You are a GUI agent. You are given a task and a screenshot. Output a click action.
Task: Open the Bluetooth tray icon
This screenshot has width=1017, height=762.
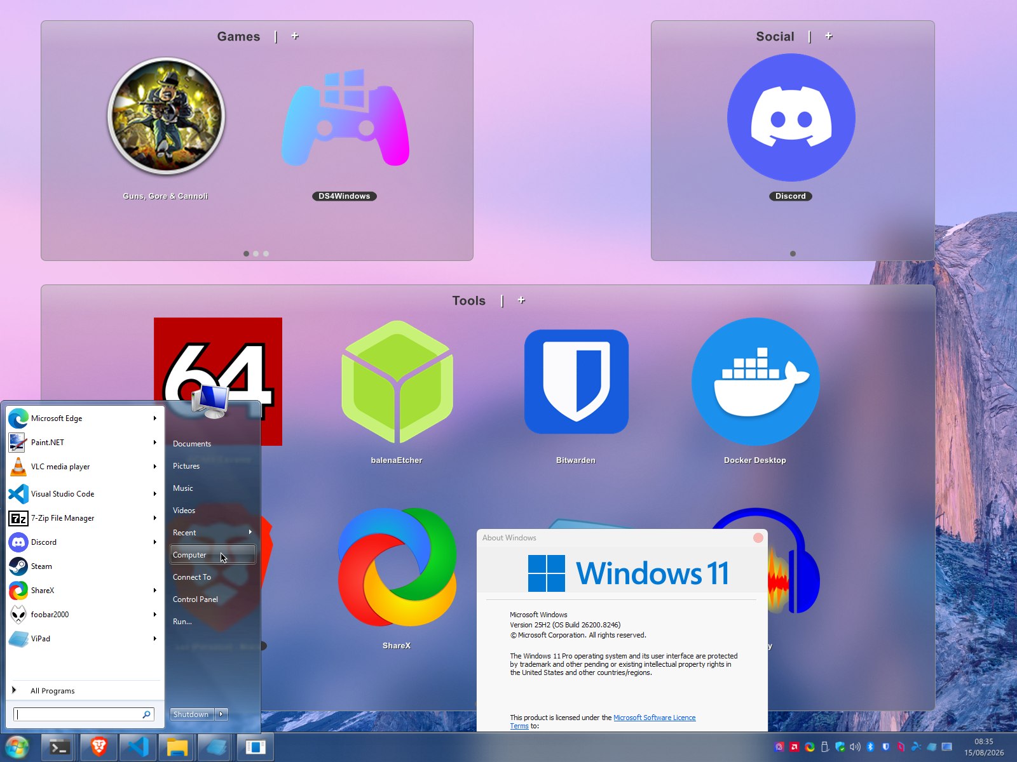[870, 747]
